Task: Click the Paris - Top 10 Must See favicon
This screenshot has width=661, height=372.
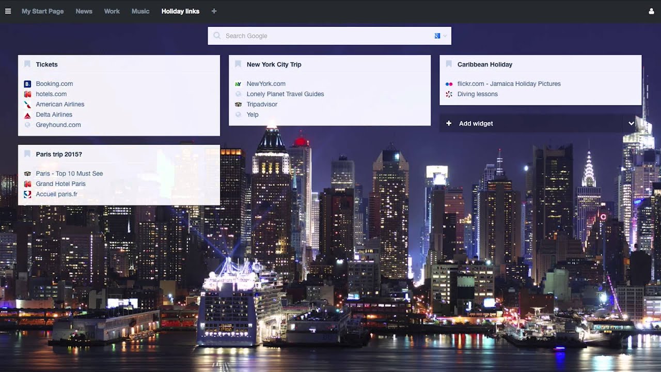Action: (x=28, y=174)
